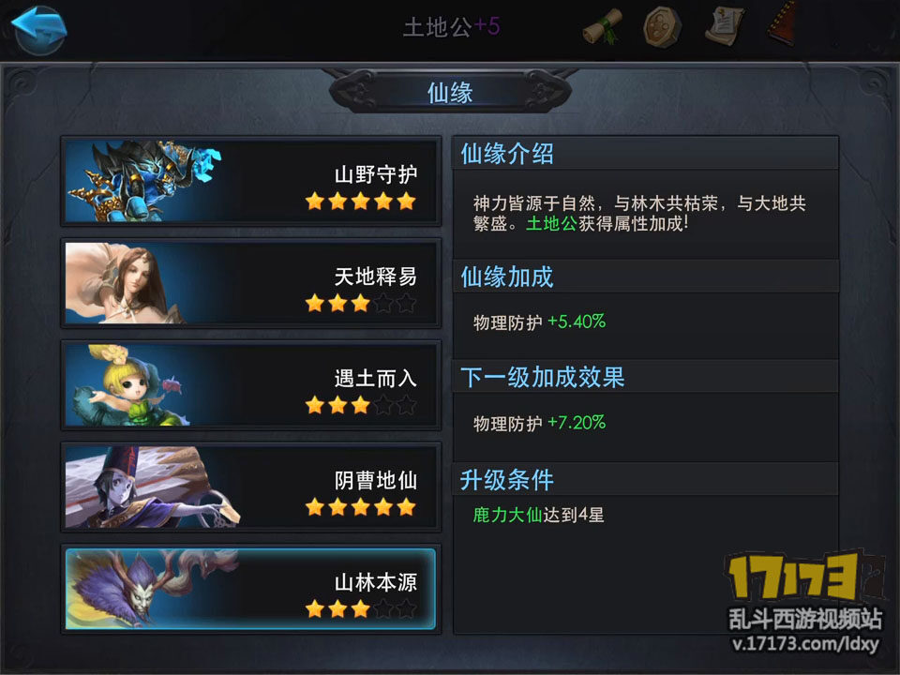Select the 阴曹地仙 bond entry

(251, 487)
